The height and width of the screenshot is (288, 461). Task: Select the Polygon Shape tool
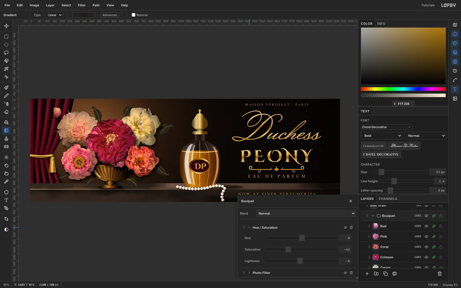(6, 192)
